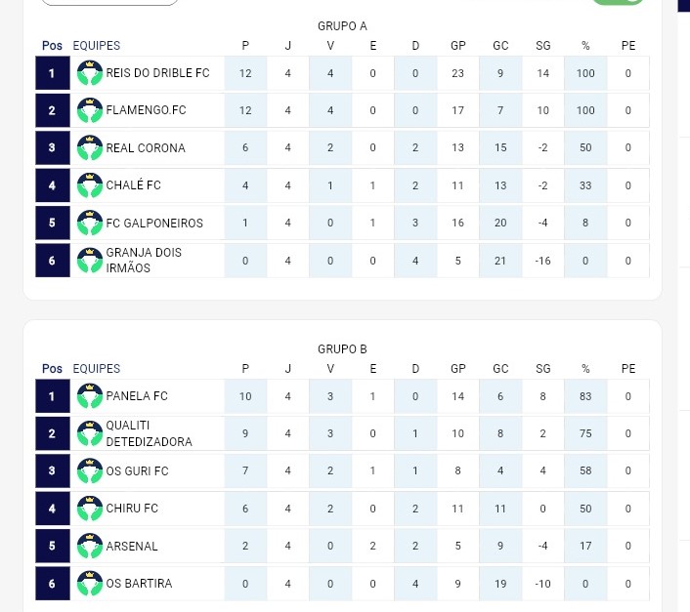Click the rounded input box at top left
The image size is (690, 612).
pyautogui.click(x=109, y=2)
